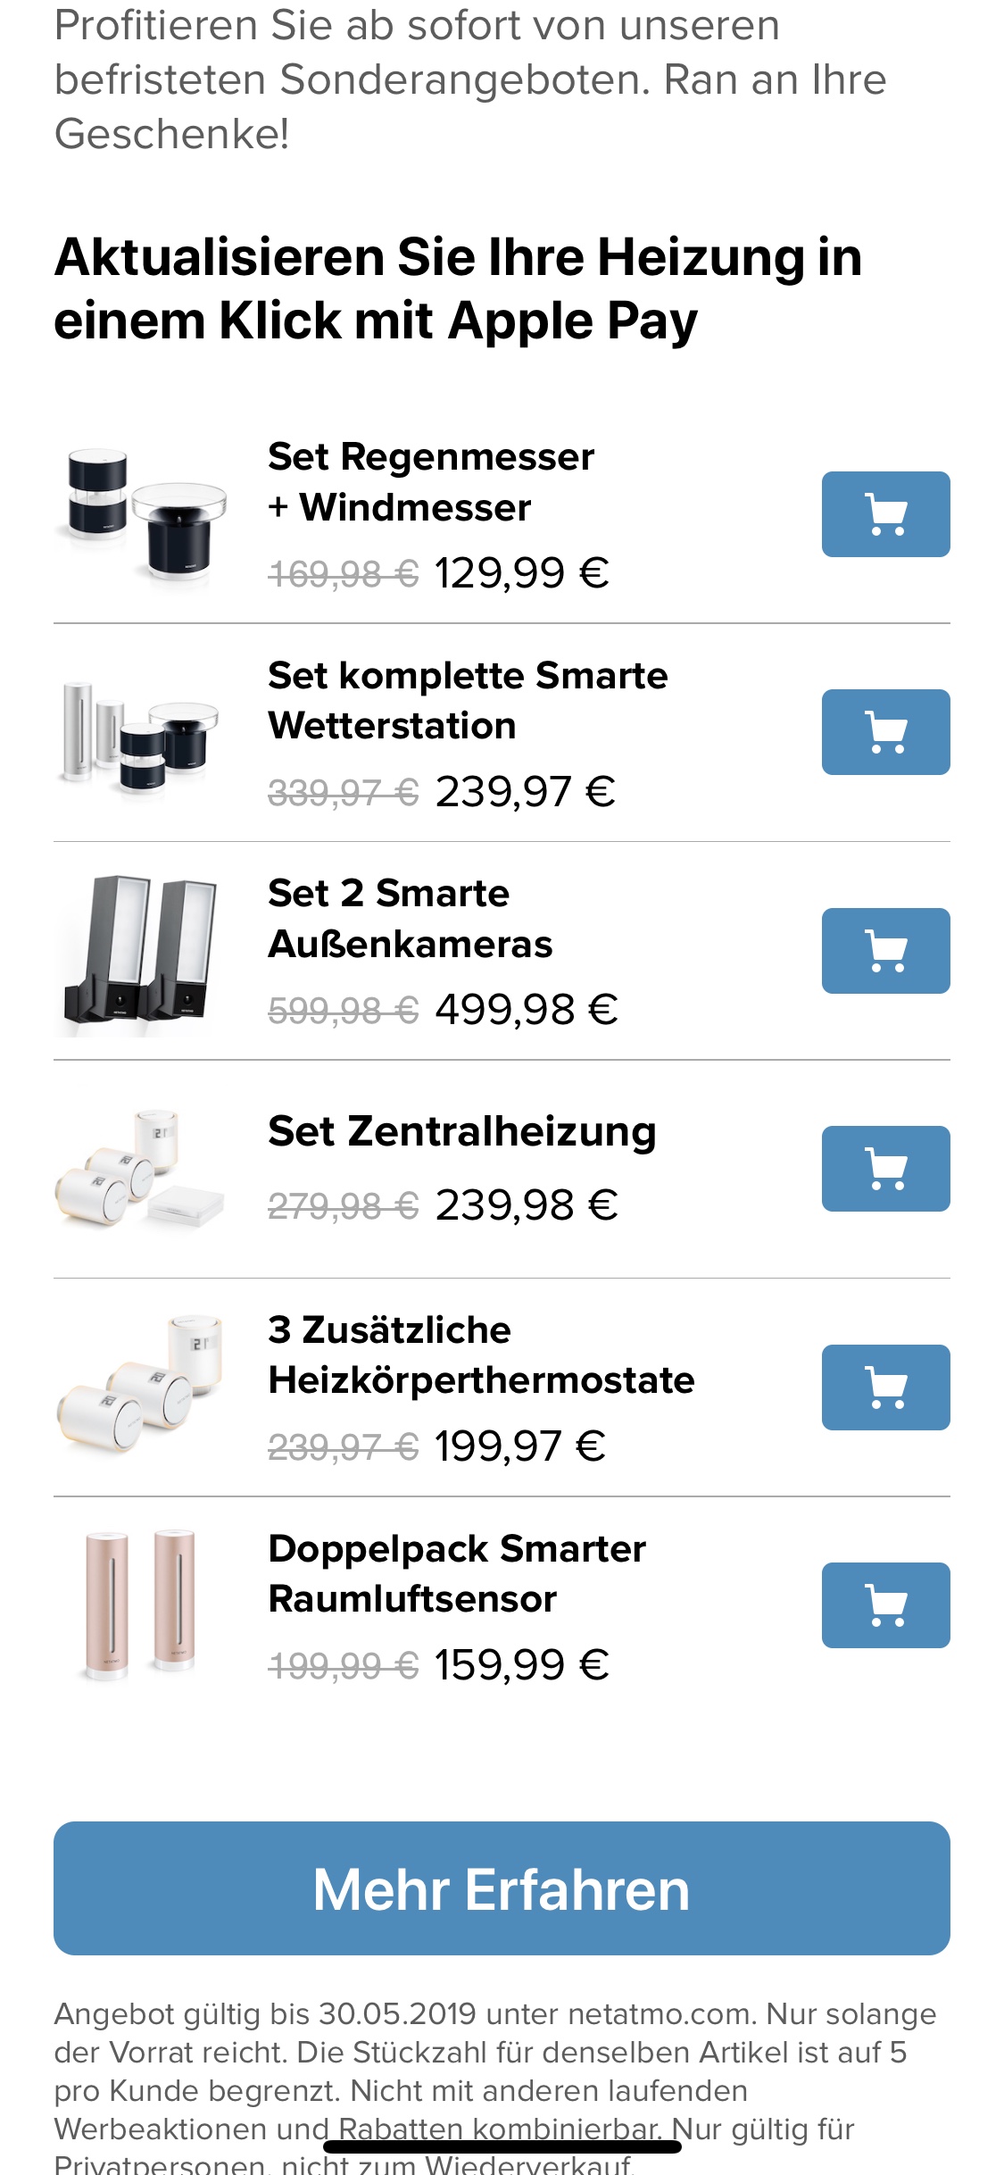Tap the Mehr Erfahren button
Image resolution: width=1004 pixels, height=2175 pixels.
[x=502, y=1888]
